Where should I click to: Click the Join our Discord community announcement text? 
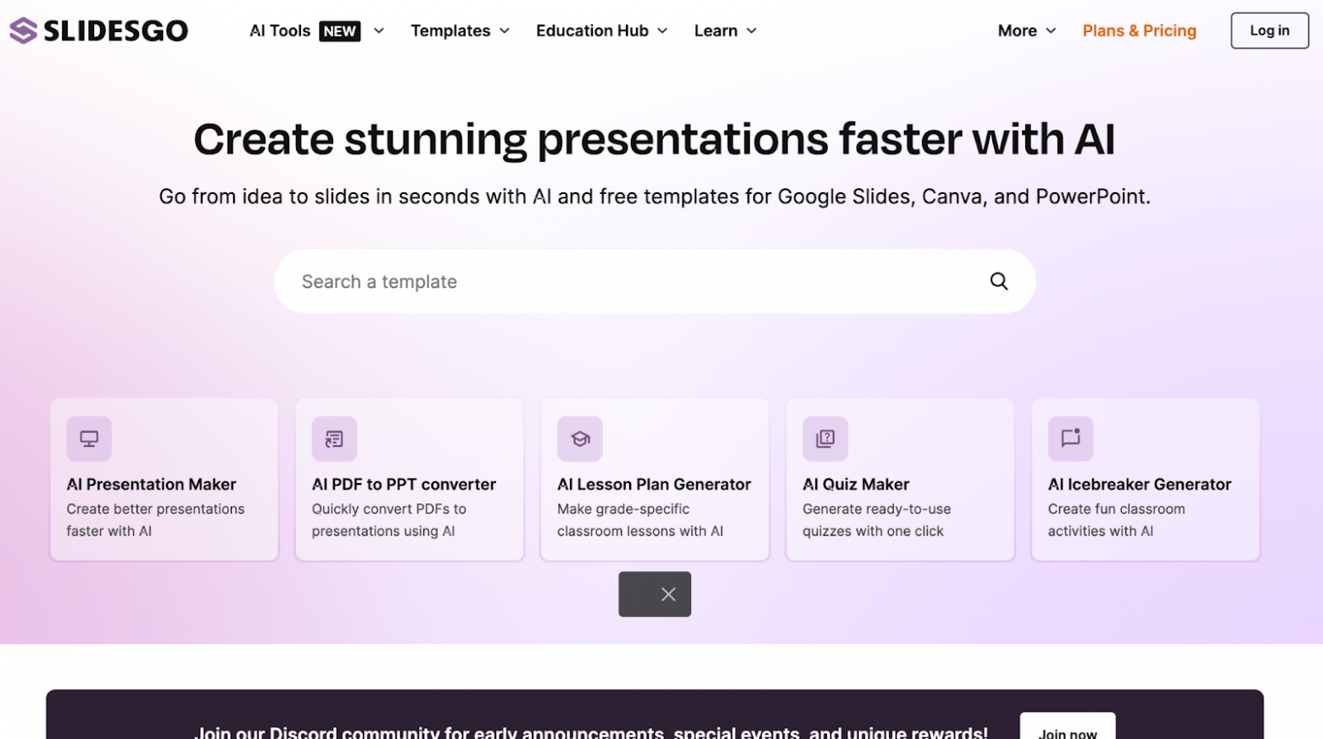[x=591, y=731]
